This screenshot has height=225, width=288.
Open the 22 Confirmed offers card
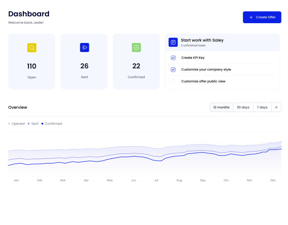[136, 62]
